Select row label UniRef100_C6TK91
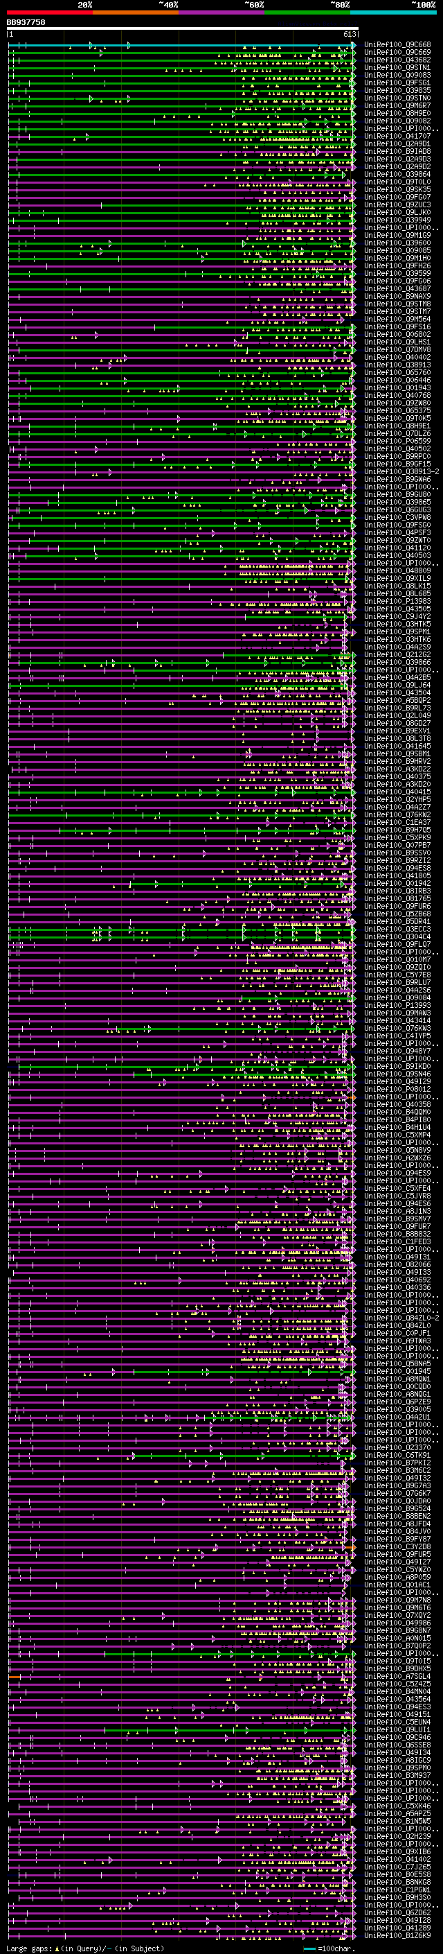This screenshot has width=443, height=1954. [397, 1455]
